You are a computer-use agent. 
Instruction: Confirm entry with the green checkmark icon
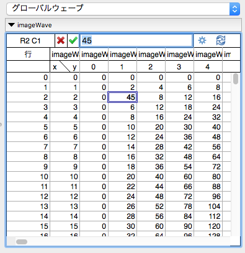click(x=73, y=40)
